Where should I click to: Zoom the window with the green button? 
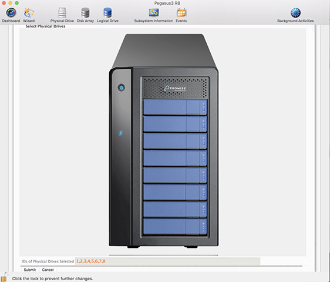pyautogui.click(x=17, y=3)
